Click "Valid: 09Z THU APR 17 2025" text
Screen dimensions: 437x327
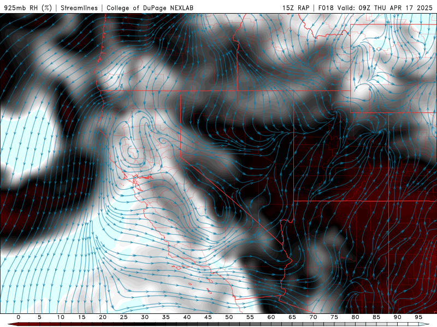385,8
